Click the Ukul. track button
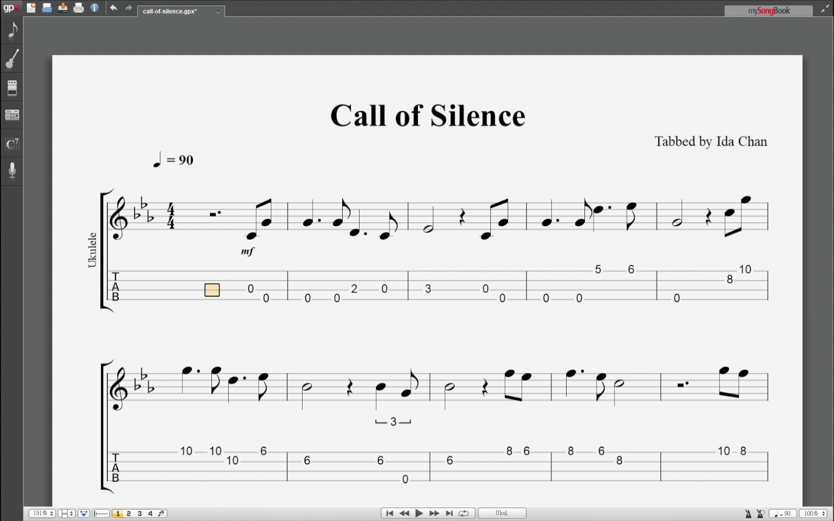The height and width of the screenshot is (521, 834). (x=502, y=513)
